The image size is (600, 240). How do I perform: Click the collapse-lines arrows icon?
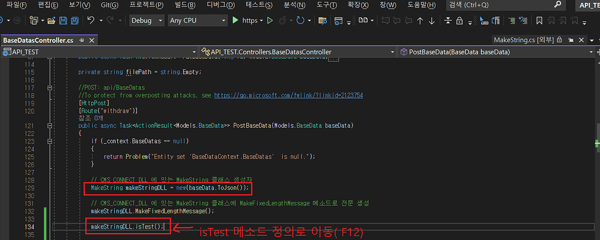point(448,21)
